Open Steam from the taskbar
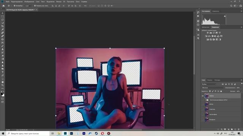The image size is (243, 136). 96,133
